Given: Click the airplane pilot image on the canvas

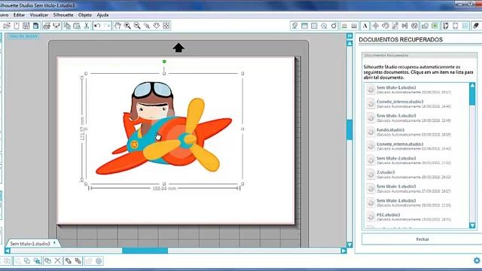Looking at the screenshot, I should coord(164,129).
